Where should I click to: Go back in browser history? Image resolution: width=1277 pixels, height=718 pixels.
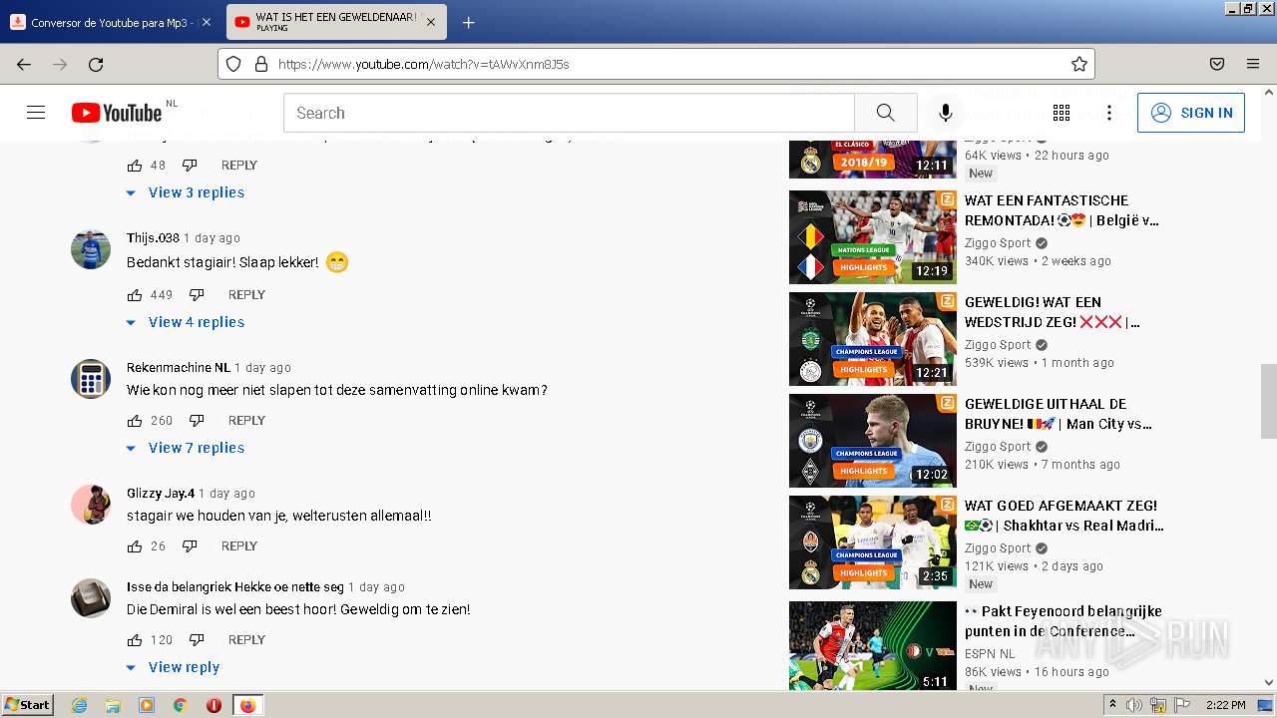tap(24, 64)
